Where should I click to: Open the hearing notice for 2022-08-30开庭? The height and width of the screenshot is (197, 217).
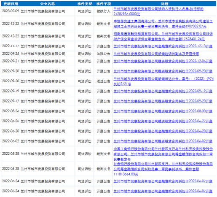pos(163,111)
